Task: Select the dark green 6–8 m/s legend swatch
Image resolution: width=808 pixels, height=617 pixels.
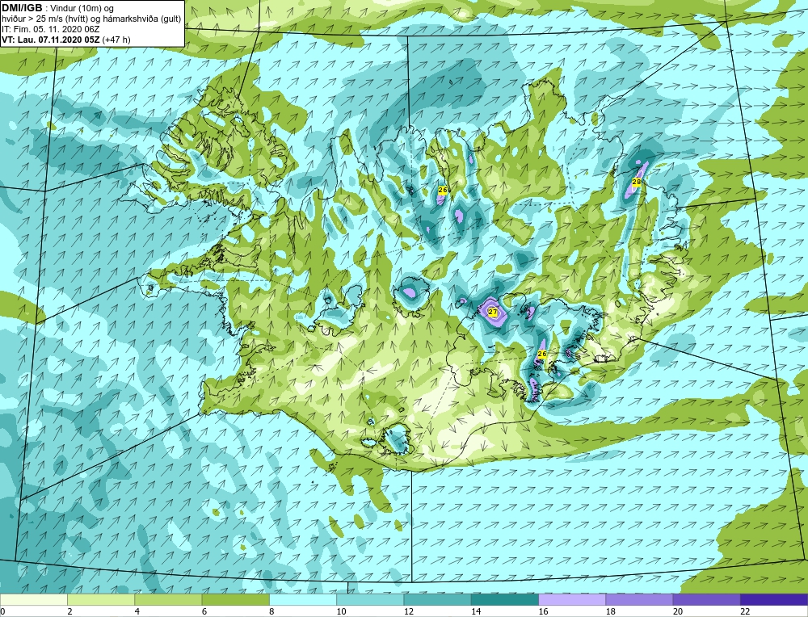Action: point(235,599)
